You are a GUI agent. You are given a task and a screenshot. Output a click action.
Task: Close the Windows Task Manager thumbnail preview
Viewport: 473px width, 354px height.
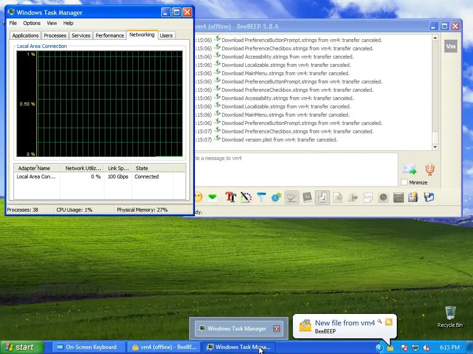coord(277,329)
